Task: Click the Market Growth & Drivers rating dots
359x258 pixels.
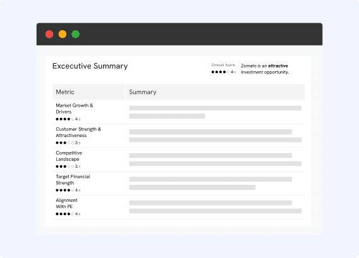Action: 68,119
